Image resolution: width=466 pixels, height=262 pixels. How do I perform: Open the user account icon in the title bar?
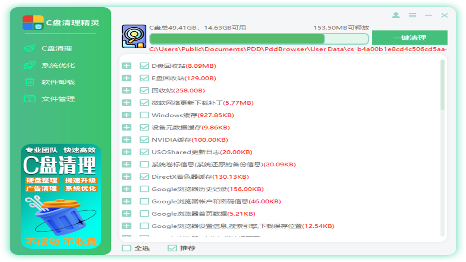[x=395, y=15]
